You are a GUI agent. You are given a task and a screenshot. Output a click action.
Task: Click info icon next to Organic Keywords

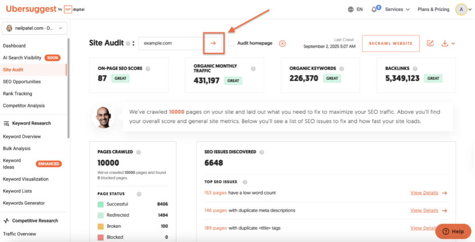342,68
